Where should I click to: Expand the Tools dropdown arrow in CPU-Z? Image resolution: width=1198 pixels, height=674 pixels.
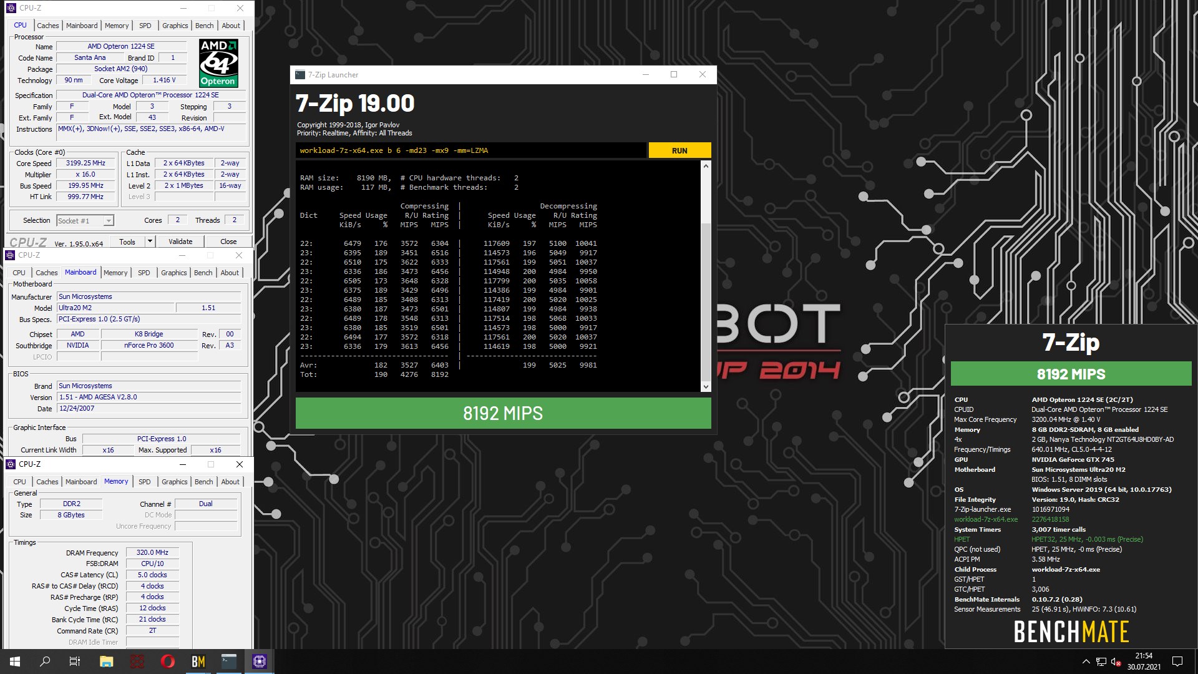coord(150,242)
